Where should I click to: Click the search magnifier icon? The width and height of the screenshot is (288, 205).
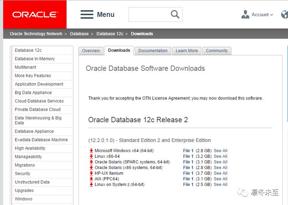click(x=175, y=14)
